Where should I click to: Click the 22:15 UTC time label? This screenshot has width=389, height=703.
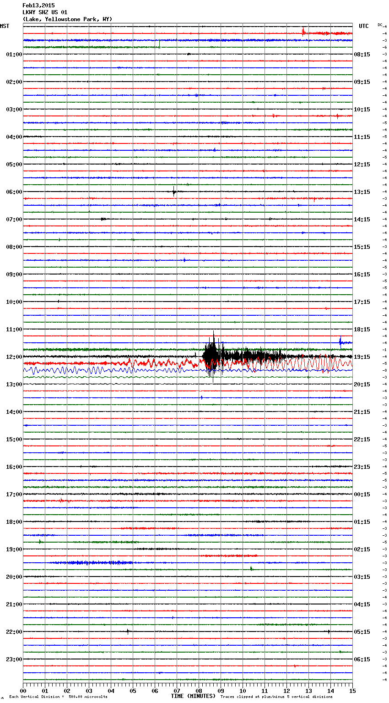point(362,439)
